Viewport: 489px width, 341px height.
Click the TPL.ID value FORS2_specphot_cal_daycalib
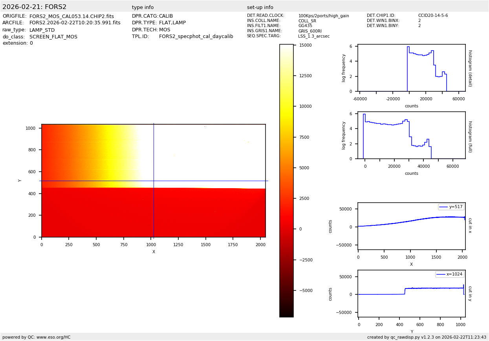[196, 36]
